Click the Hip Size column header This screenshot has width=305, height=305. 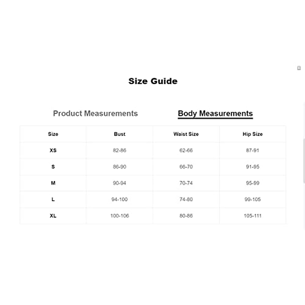tap(252, 134)
